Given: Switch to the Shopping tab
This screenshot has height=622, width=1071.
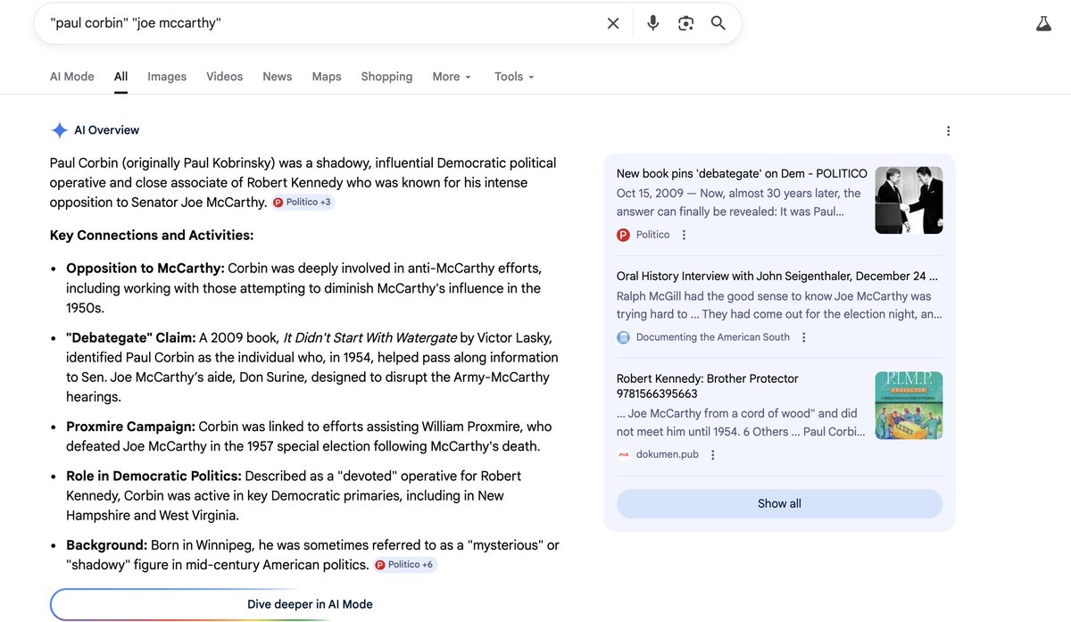Looking at the screenshot, I should point(386,77).
